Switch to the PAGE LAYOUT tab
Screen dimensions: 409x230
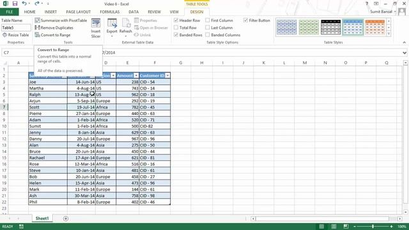[x=78, y=12]
